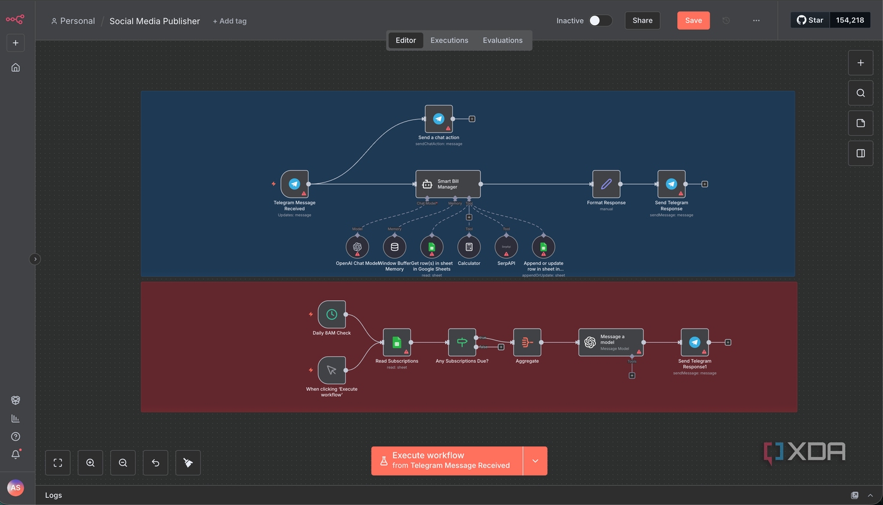Viewport: 883px width, 505px height.
Task: Add a sticky note to the canvas
Action: click(860, 123)
